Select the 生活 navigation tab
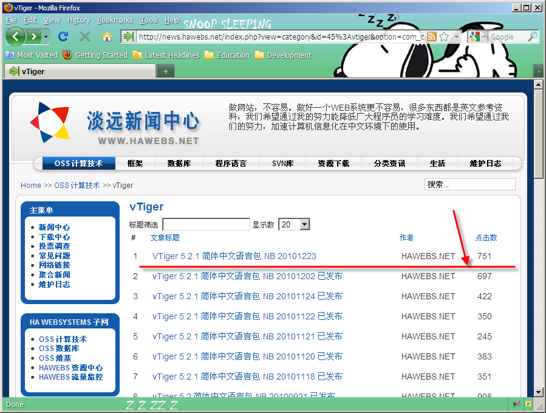 point(437,163)
